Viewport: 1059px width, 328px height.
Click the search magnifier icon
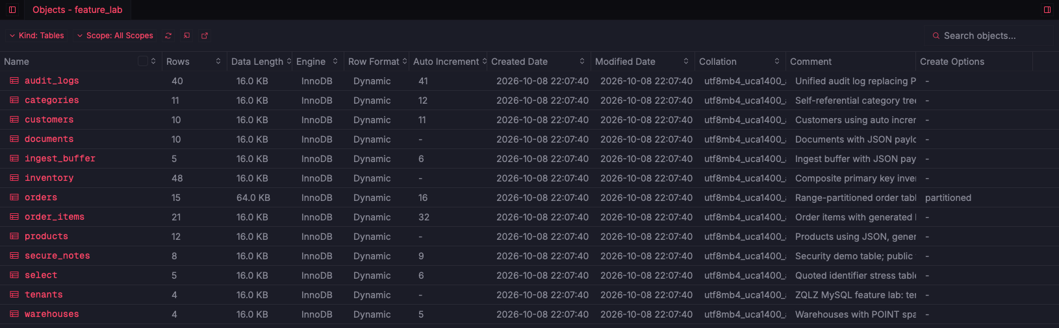936,36
